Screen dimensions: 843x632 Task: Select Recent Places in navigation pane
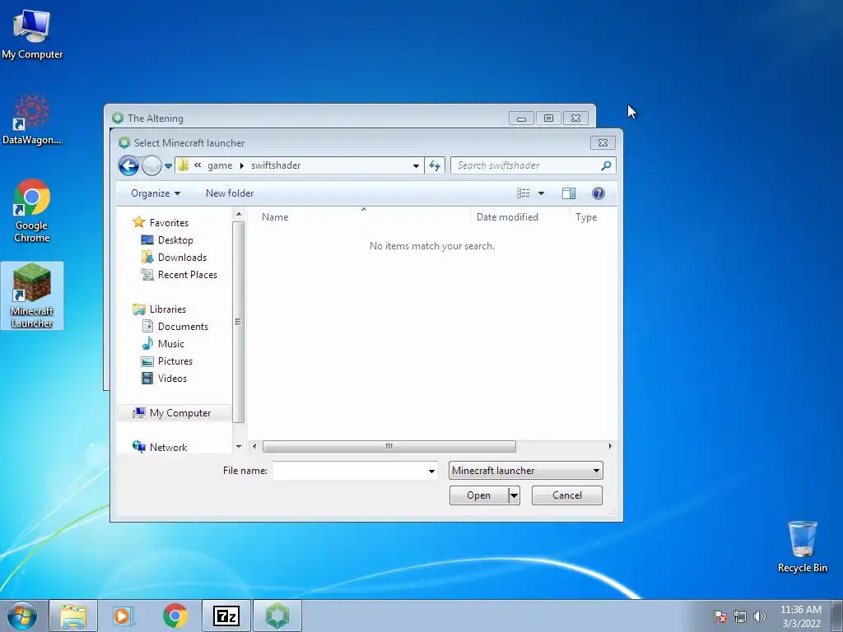tap(188, 275)
